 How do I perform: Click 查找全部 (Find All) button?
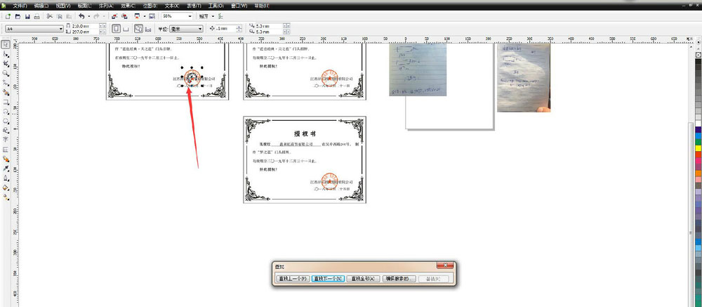click(x=363, y=279)
